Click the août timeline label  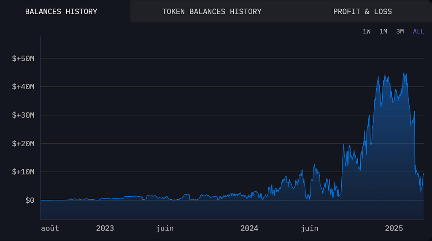click(x=50, y=228)
